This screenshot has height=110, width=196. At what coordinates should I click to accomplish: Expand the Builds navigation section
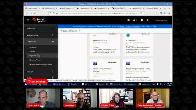[x=41, y=78]
